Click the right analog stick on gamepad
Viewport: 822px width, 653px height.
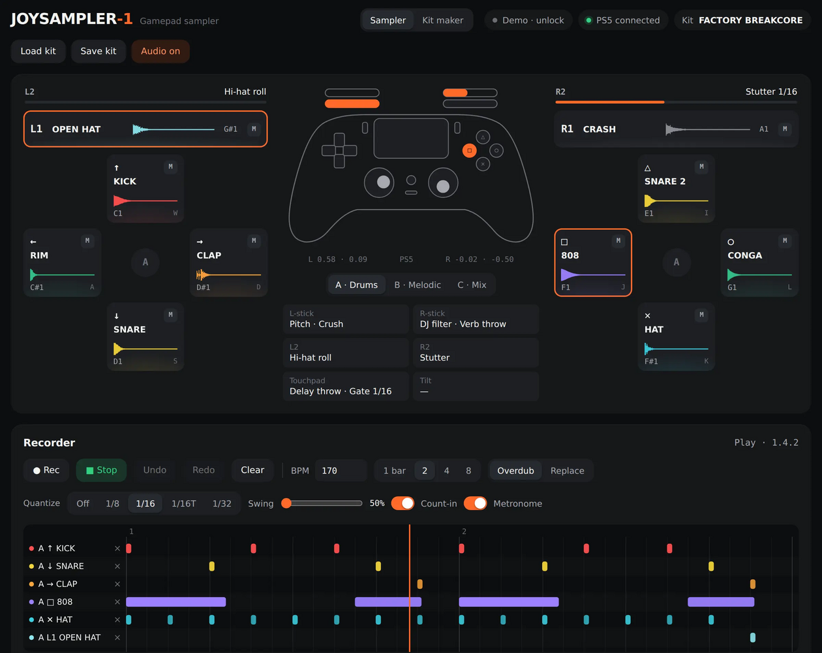pos(443,183)
